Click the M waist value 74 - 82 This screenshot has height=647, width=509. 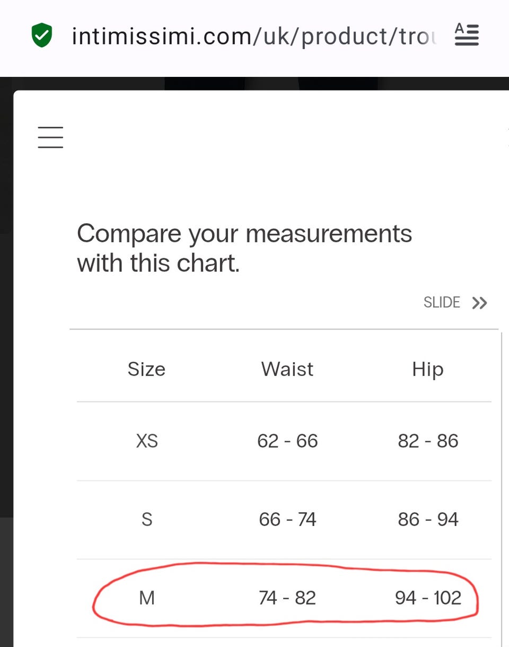(x=287, y=598)
